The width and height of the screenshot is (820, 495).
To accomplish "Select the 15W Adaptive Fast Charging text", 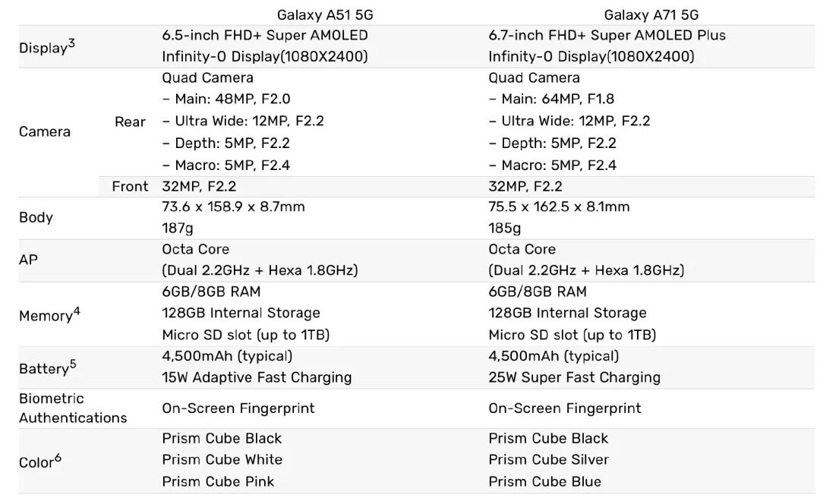I will (x=257, y=377).
